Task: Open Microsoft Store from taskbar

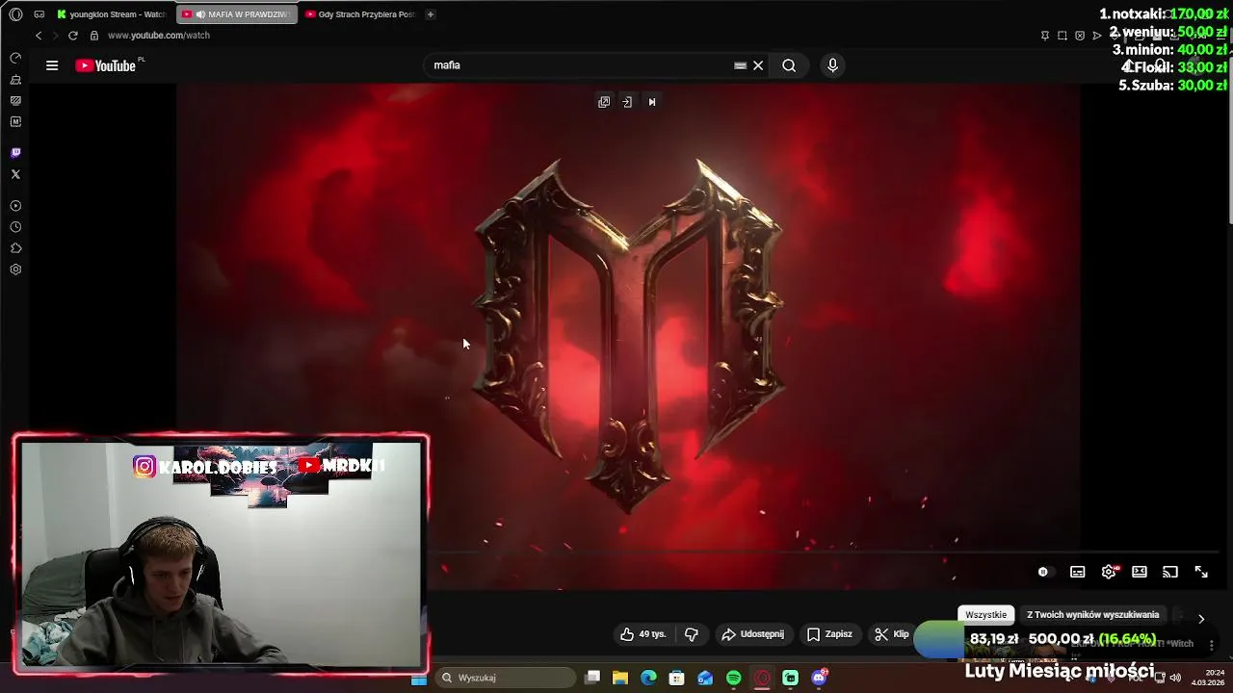Action: coord(677,678)
